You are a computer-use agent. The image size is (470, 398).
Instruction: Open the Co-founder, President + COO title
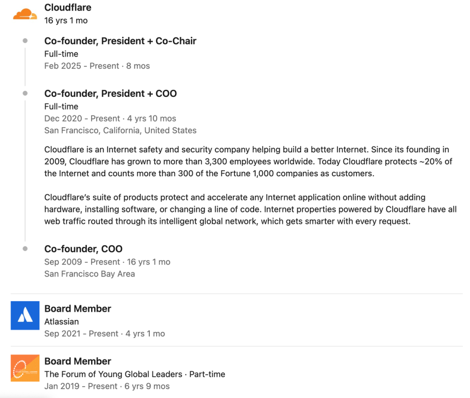[111, 94]
